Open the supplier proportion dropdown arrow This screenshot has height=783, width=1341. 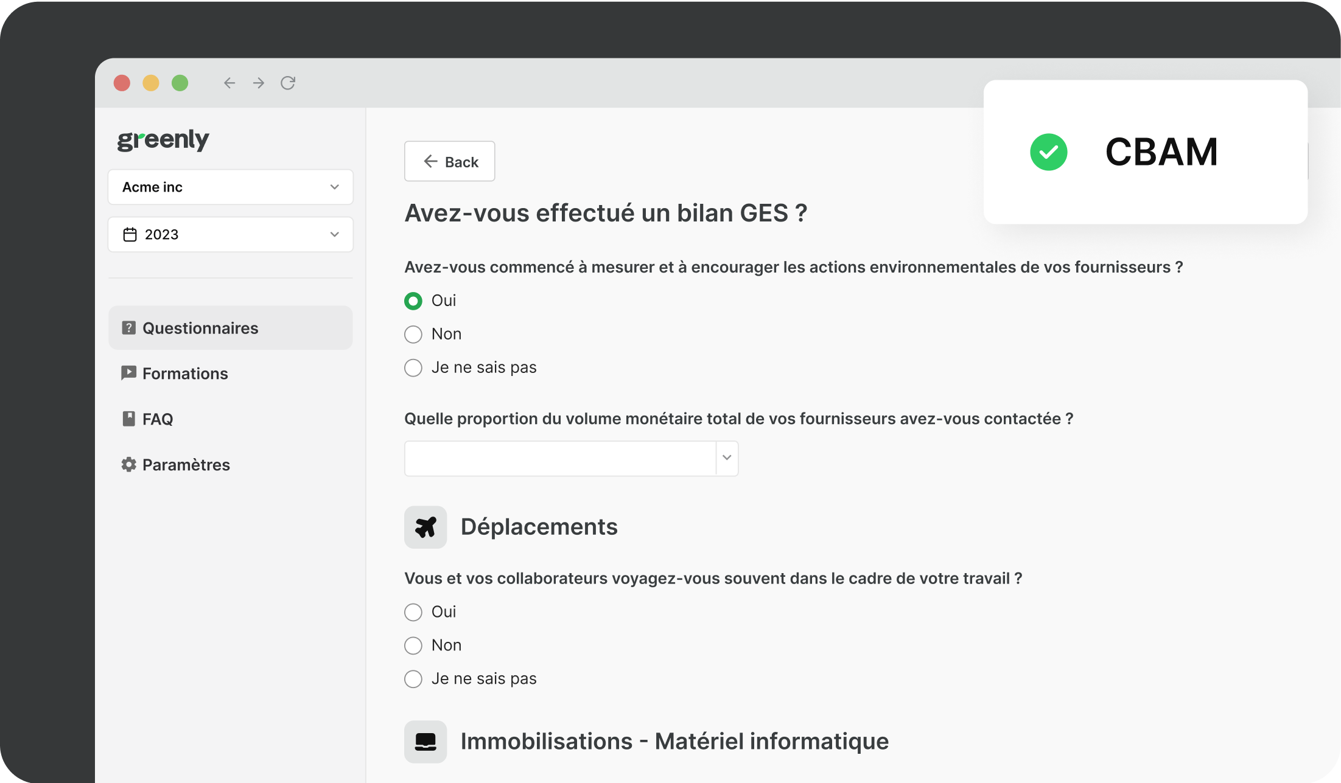point(727,458)
